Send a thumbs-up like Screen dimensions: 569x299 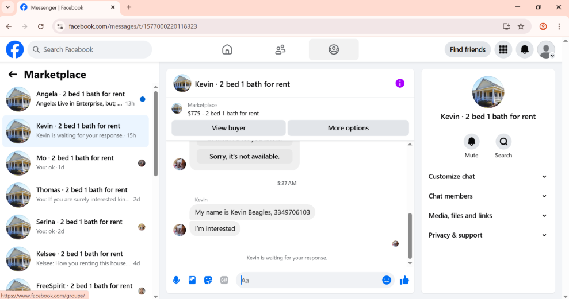[404, 280]
